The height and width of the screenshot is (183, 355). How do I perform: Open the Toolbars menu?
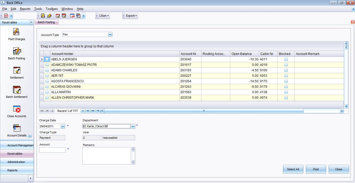[x=52, y=9]
